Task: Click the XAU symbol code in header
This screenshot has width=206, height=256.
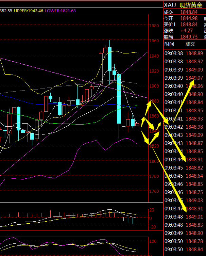Action: [170, 5]
